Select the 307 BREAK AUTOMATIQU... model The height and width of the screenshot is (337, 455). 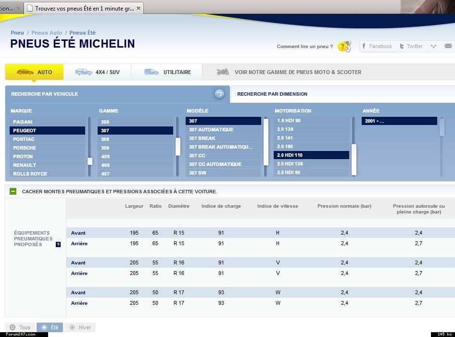[x=223, y=147]
